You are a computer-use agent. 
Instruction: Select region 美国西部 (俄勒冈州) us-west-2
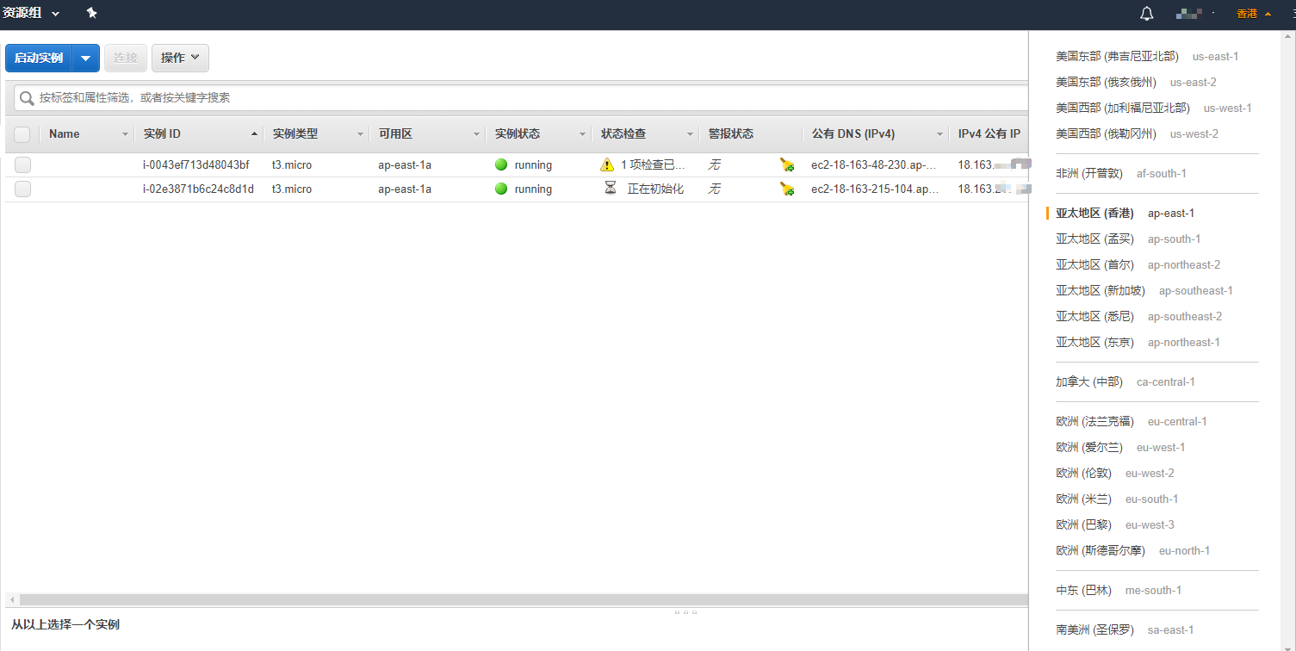tap(1137, 133)
